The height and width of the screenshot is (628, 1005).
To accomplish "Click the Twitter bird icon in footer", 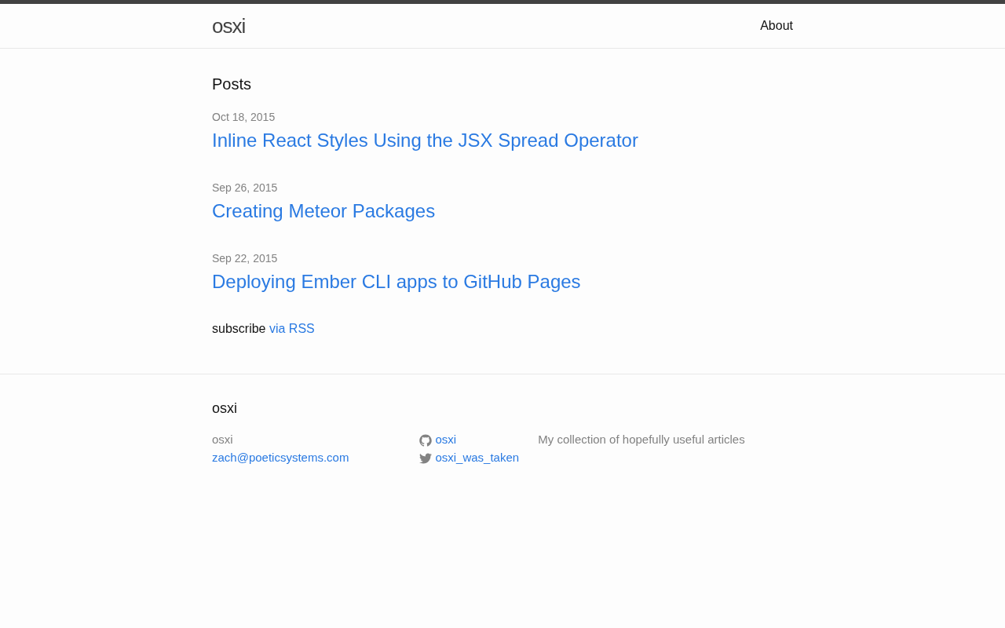I will [x=426, y=458].
